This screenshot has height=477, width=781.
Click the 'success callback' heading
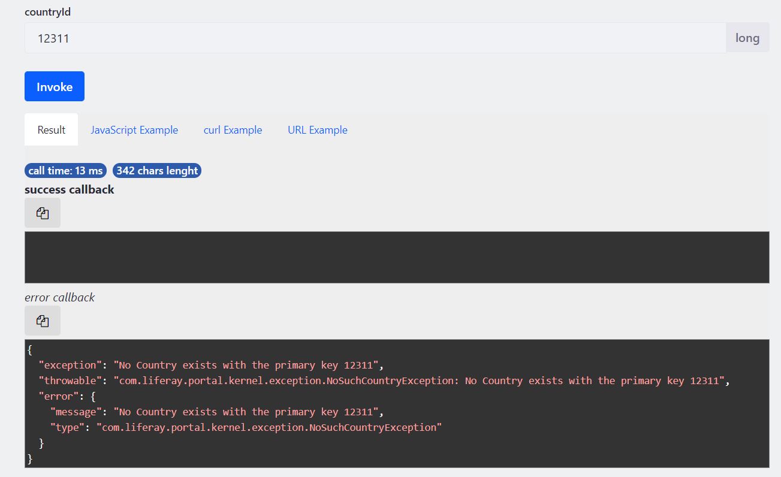tap(70, 189)
